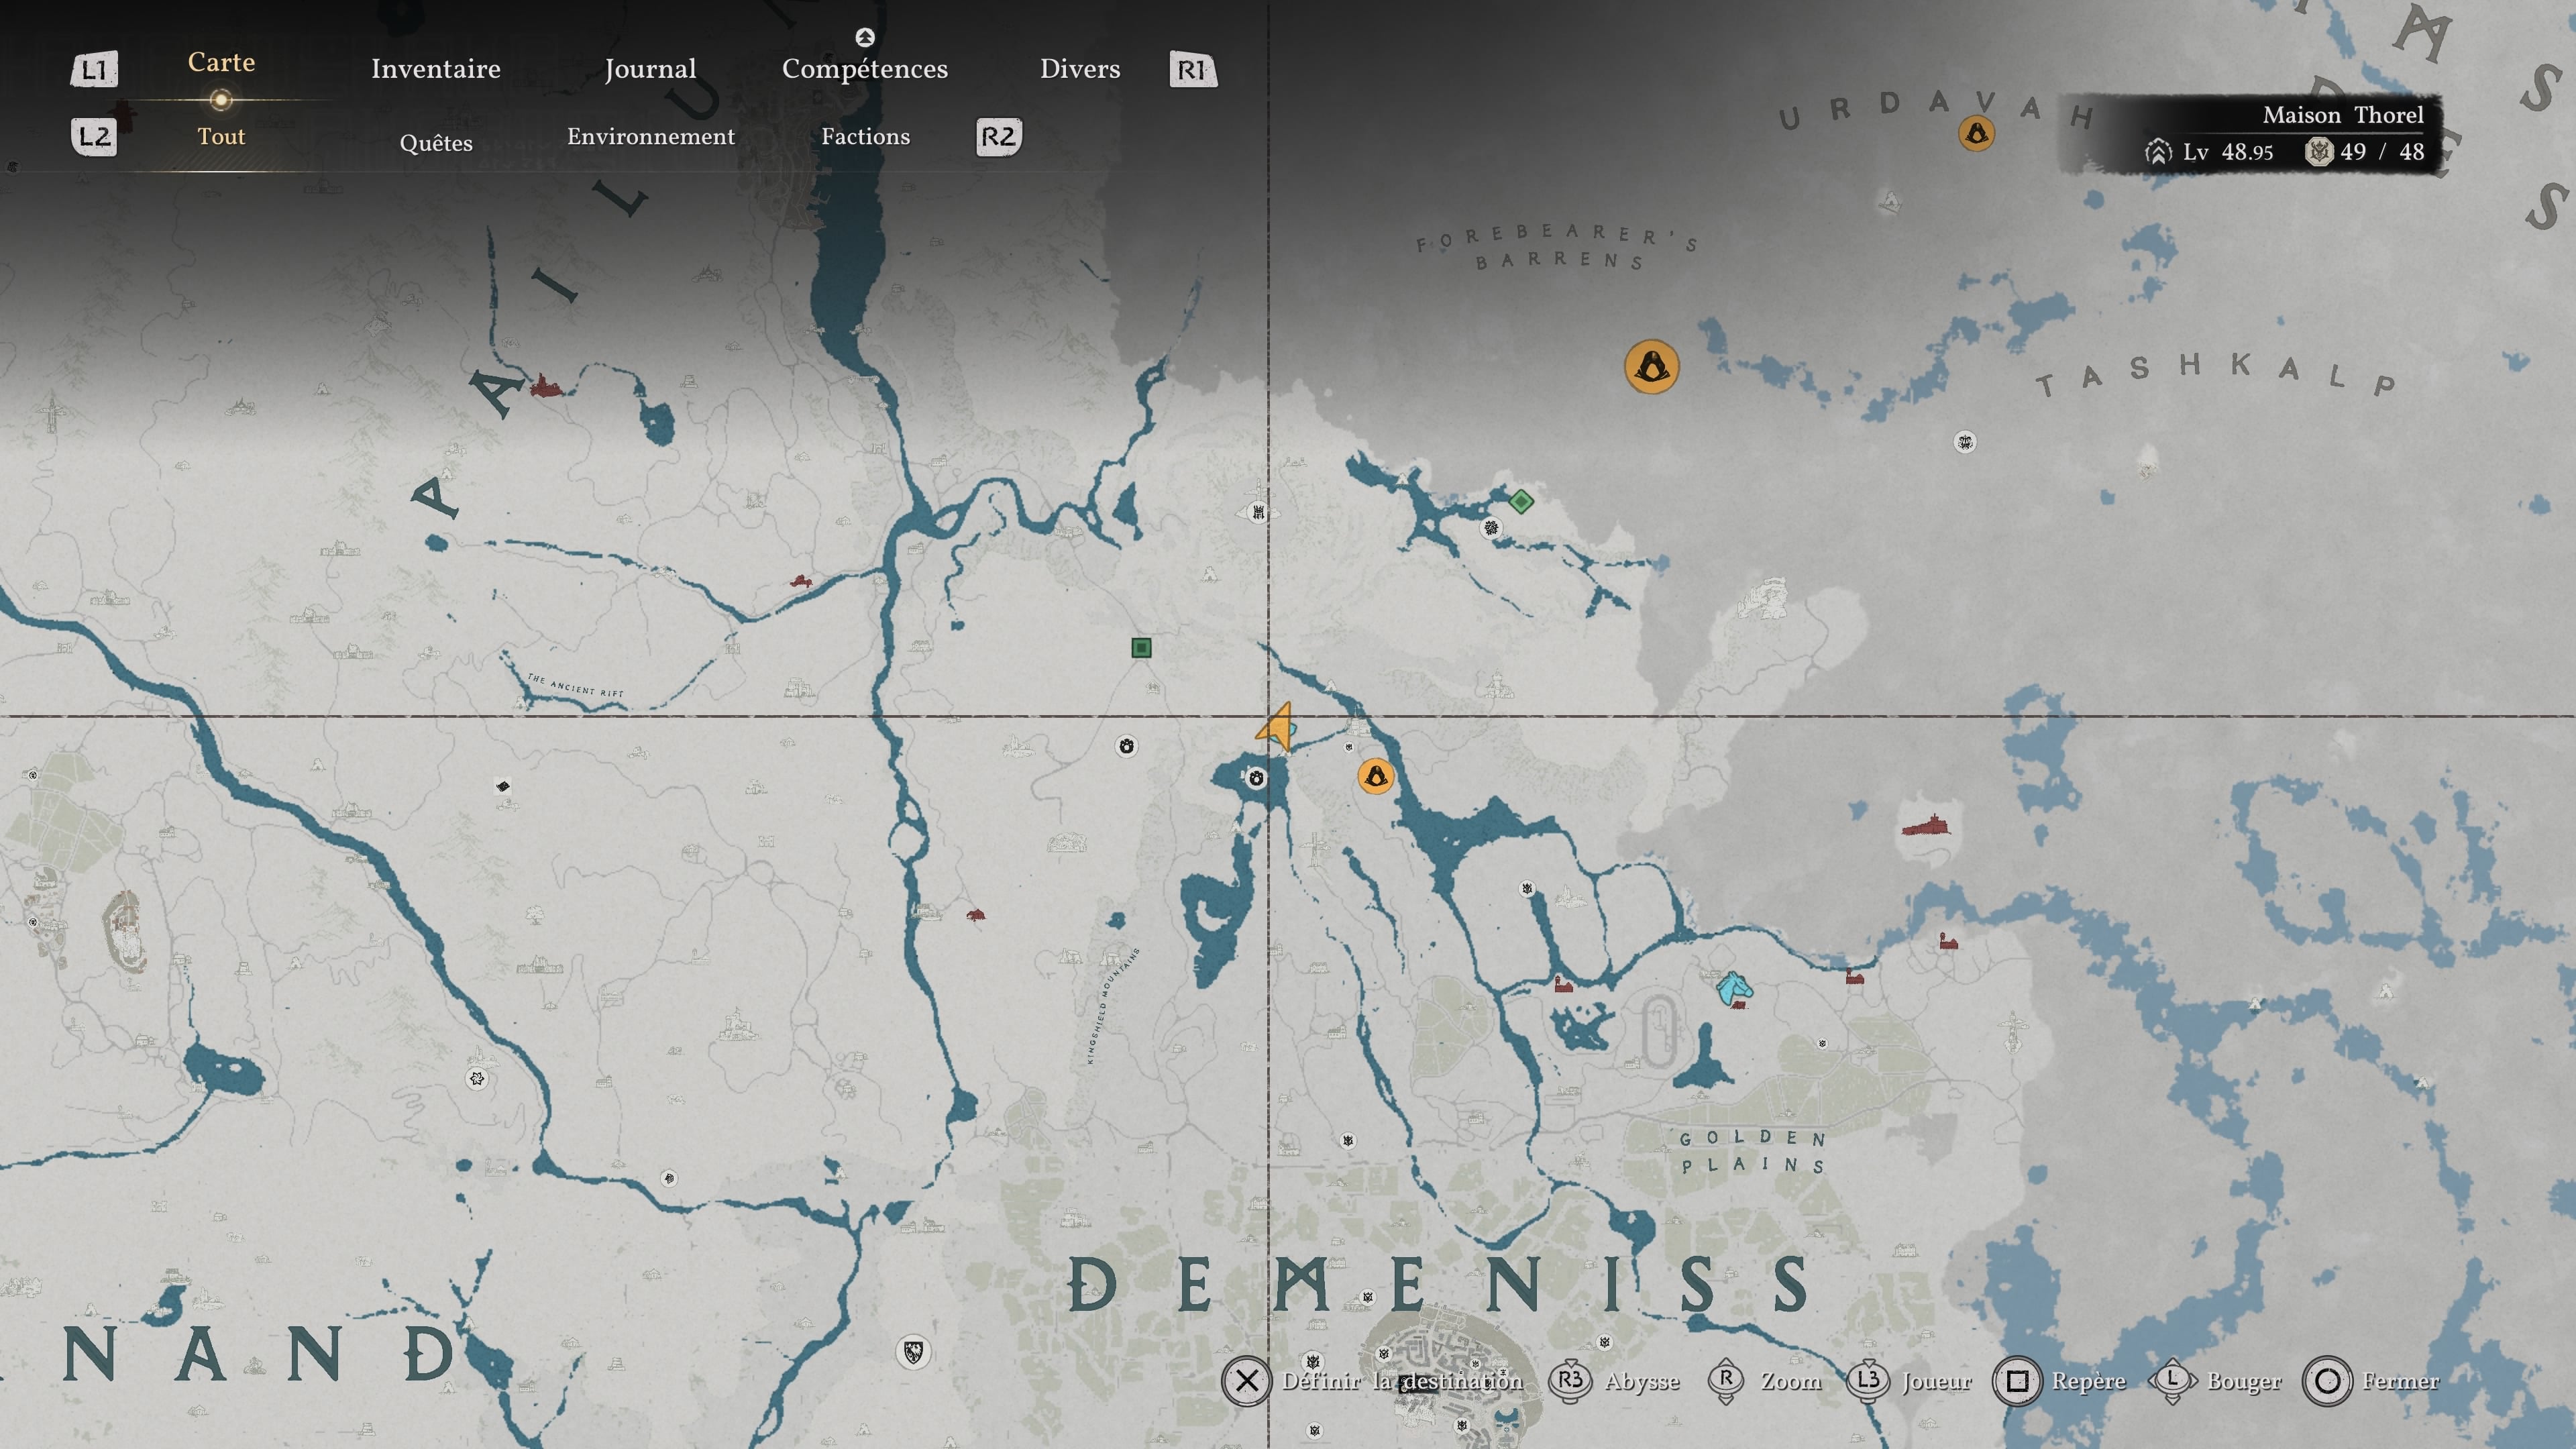Click the Maison Thorel faction name

2343,115
